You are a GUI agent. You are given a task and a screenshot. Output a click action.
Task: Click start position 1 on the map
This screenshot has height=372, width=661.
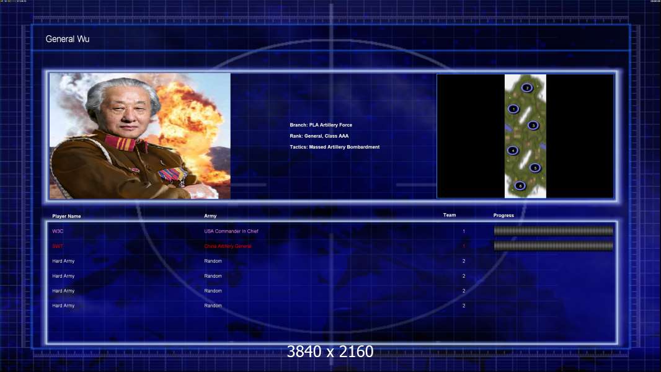click(x=513, y=109)
